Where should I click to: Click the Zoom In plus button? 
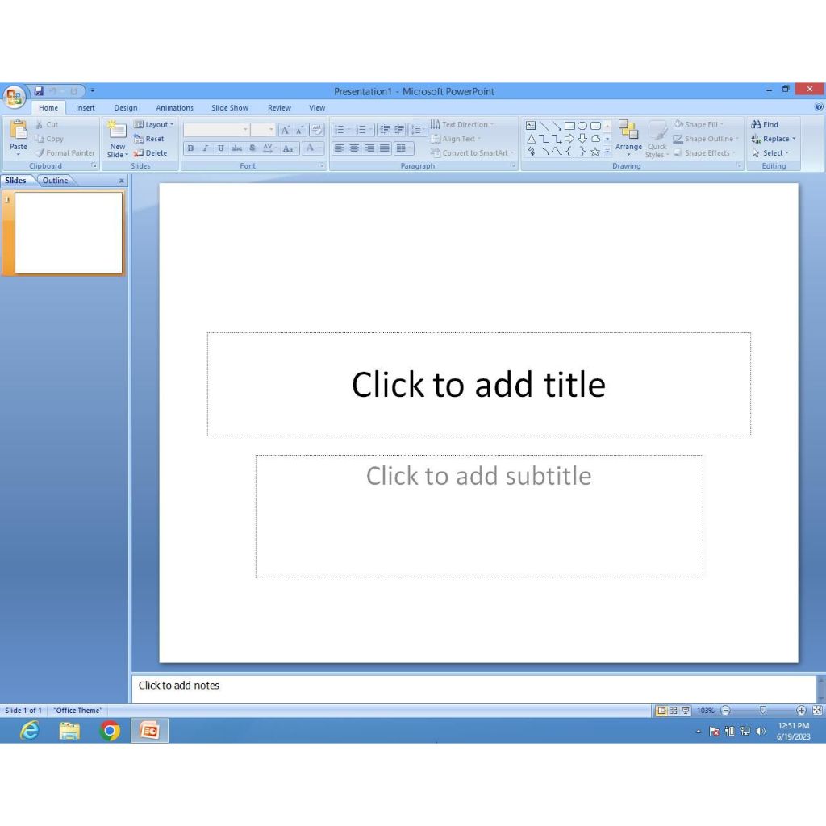click(x=801, y=710)
